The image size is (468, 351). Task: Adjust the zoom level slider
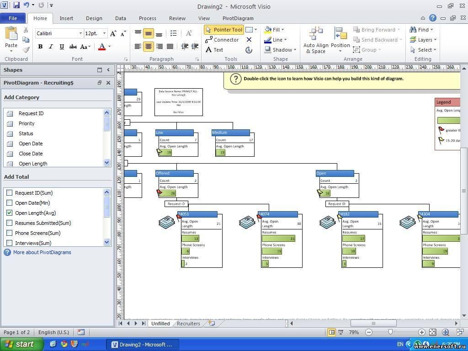[x=390, y=332]
